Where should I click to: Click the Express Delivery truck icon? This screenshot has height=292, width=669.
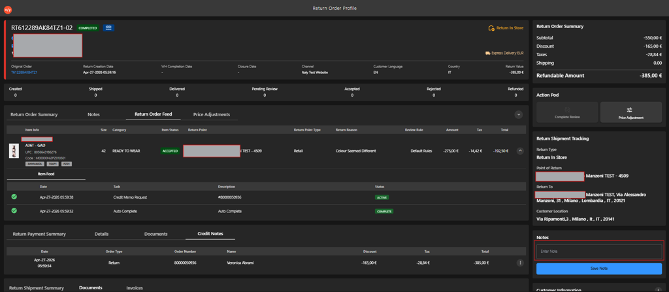pyautogui.click(x=487, y=54)
